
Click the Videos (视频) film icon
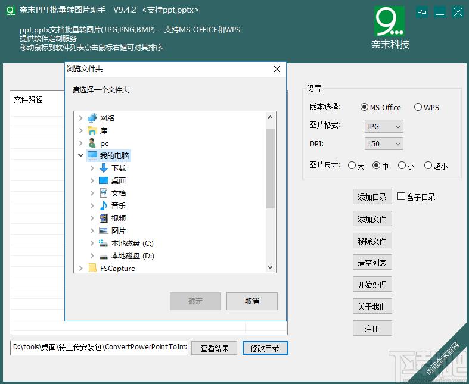[x=104, y=218]
